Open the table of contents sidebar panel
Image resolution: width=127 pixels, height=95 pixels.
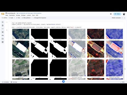[x=3, y=22]
